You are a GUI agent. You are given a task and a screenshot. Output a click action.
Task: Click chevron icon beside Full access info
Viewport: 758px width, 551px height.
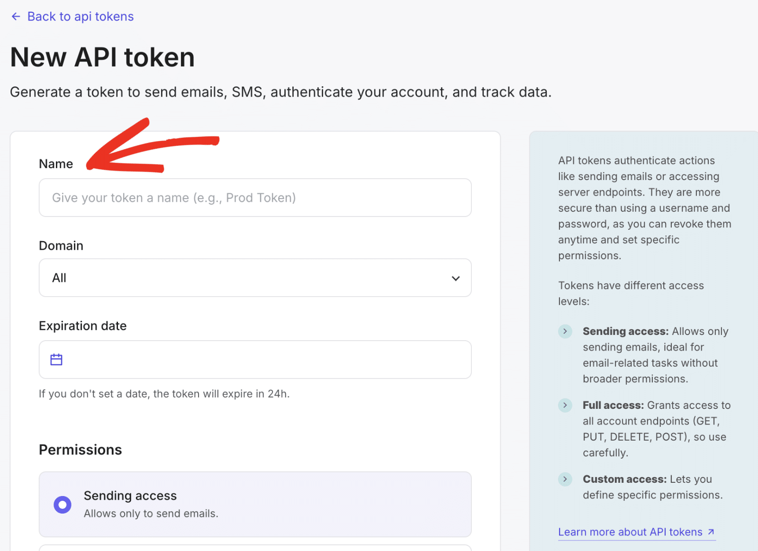565,405
